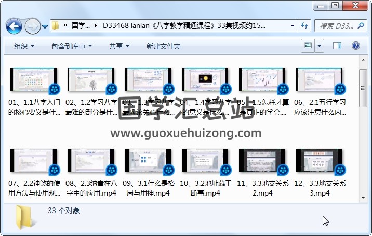Image resolution: width=372 pixels, height=236 pixels.
Task: Open the Help icon
Action: pyautogui.click(x=355, y=46)
